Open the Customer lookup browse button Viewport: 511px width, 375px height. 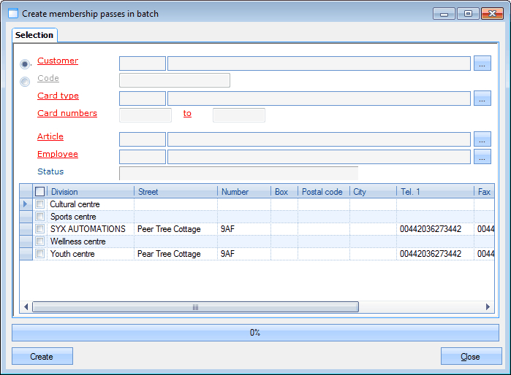(x=482, y=63)
